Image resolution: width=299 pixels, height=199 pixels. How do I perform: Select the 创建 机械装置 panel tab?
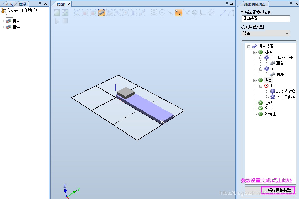point(254,4)
